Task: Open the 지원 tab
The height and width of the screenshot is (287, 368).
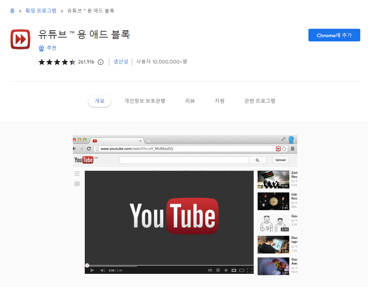Action: coord(219,101)
